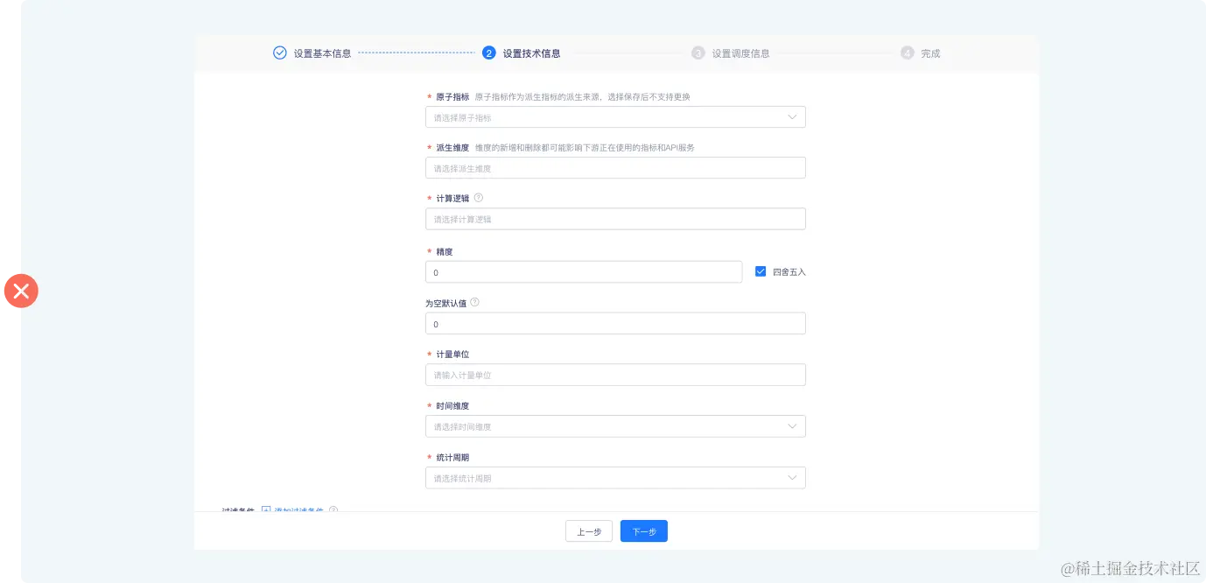
Task: Click into the 精度 value field
Action: (584, 272)
